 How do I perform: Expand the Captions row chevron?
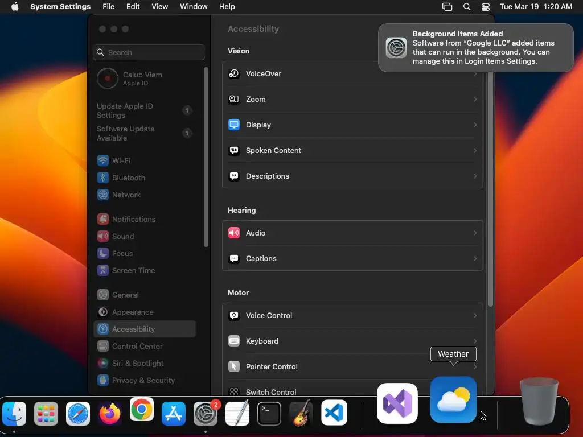click(475, 259)
